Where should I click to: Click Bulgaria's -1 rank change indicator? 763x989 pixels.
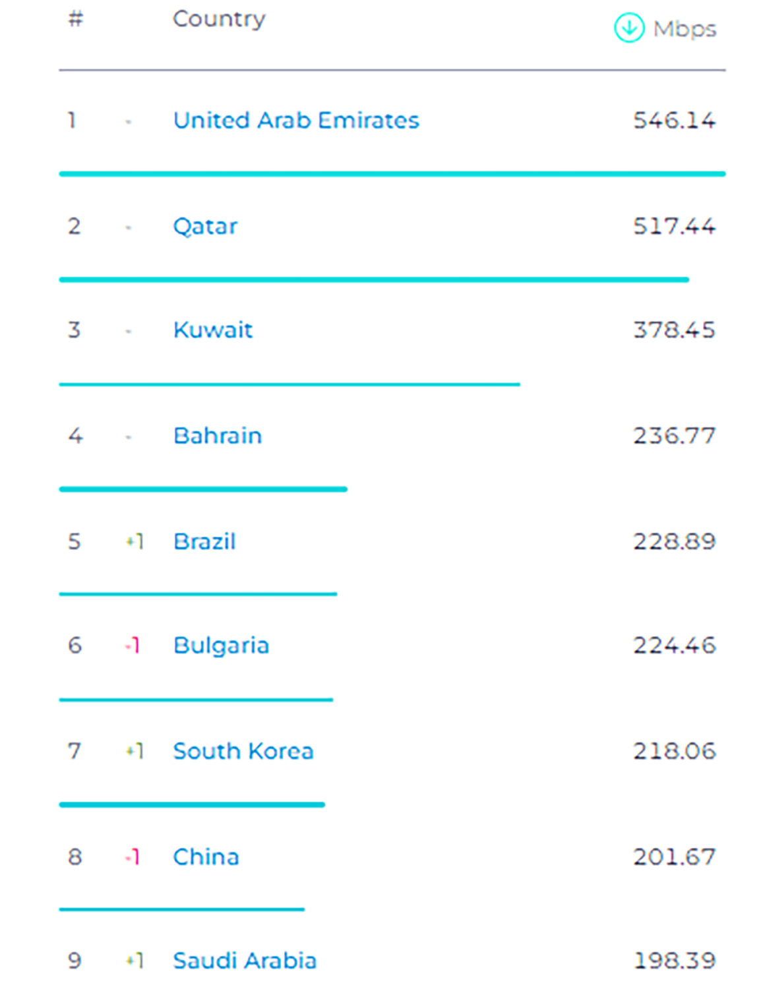(x=133, y=645)
